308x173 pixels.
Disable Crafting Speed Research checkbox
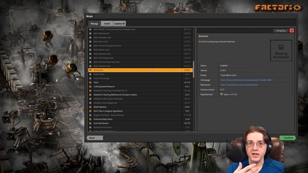click(x=90, y=86)
